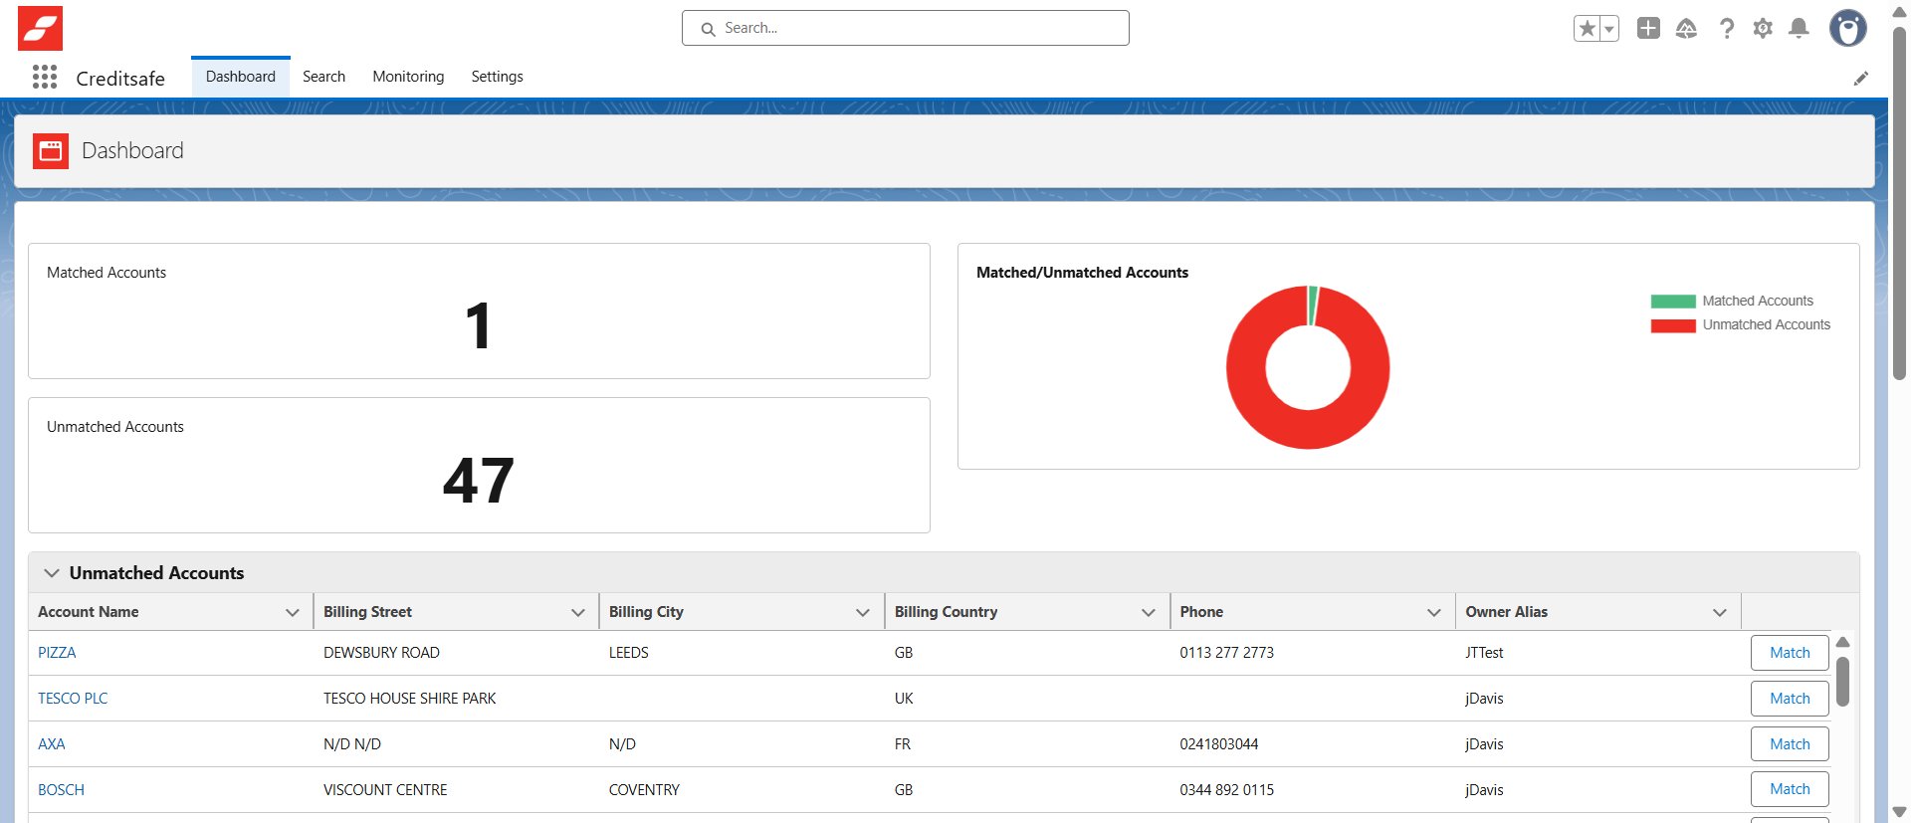Click the VISCOUNT CENTRE street cell
This screenshot has width=1911, height=823.
[x=385, y=790]
